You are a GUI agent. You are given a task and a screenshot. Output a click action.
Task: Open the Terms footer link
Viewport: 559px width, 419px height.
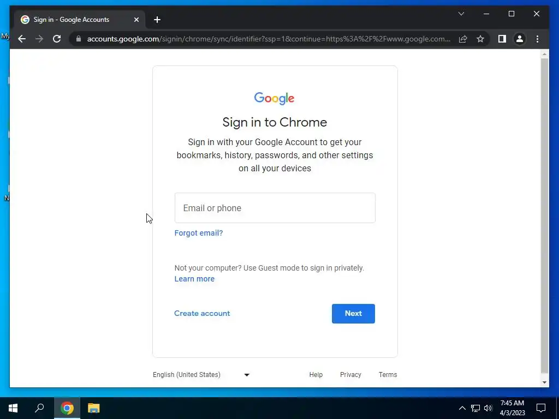pos(388,375)
